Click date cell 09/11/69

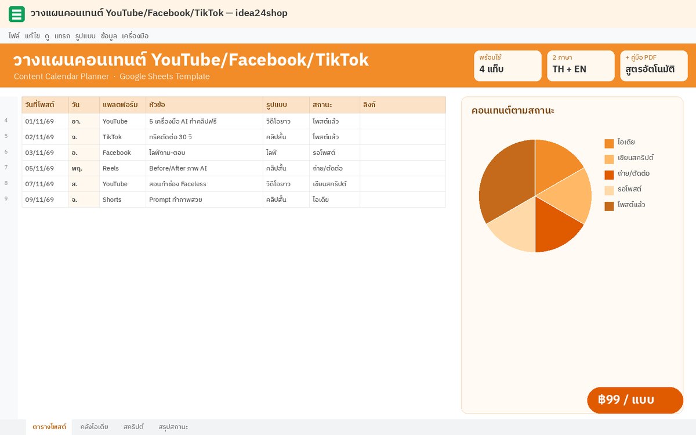(45, 200)
